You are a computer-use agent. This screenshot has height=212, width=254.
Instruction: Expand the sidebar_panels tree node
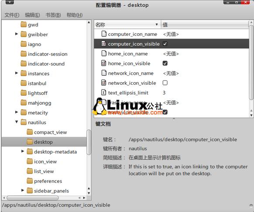coord(23,190)
